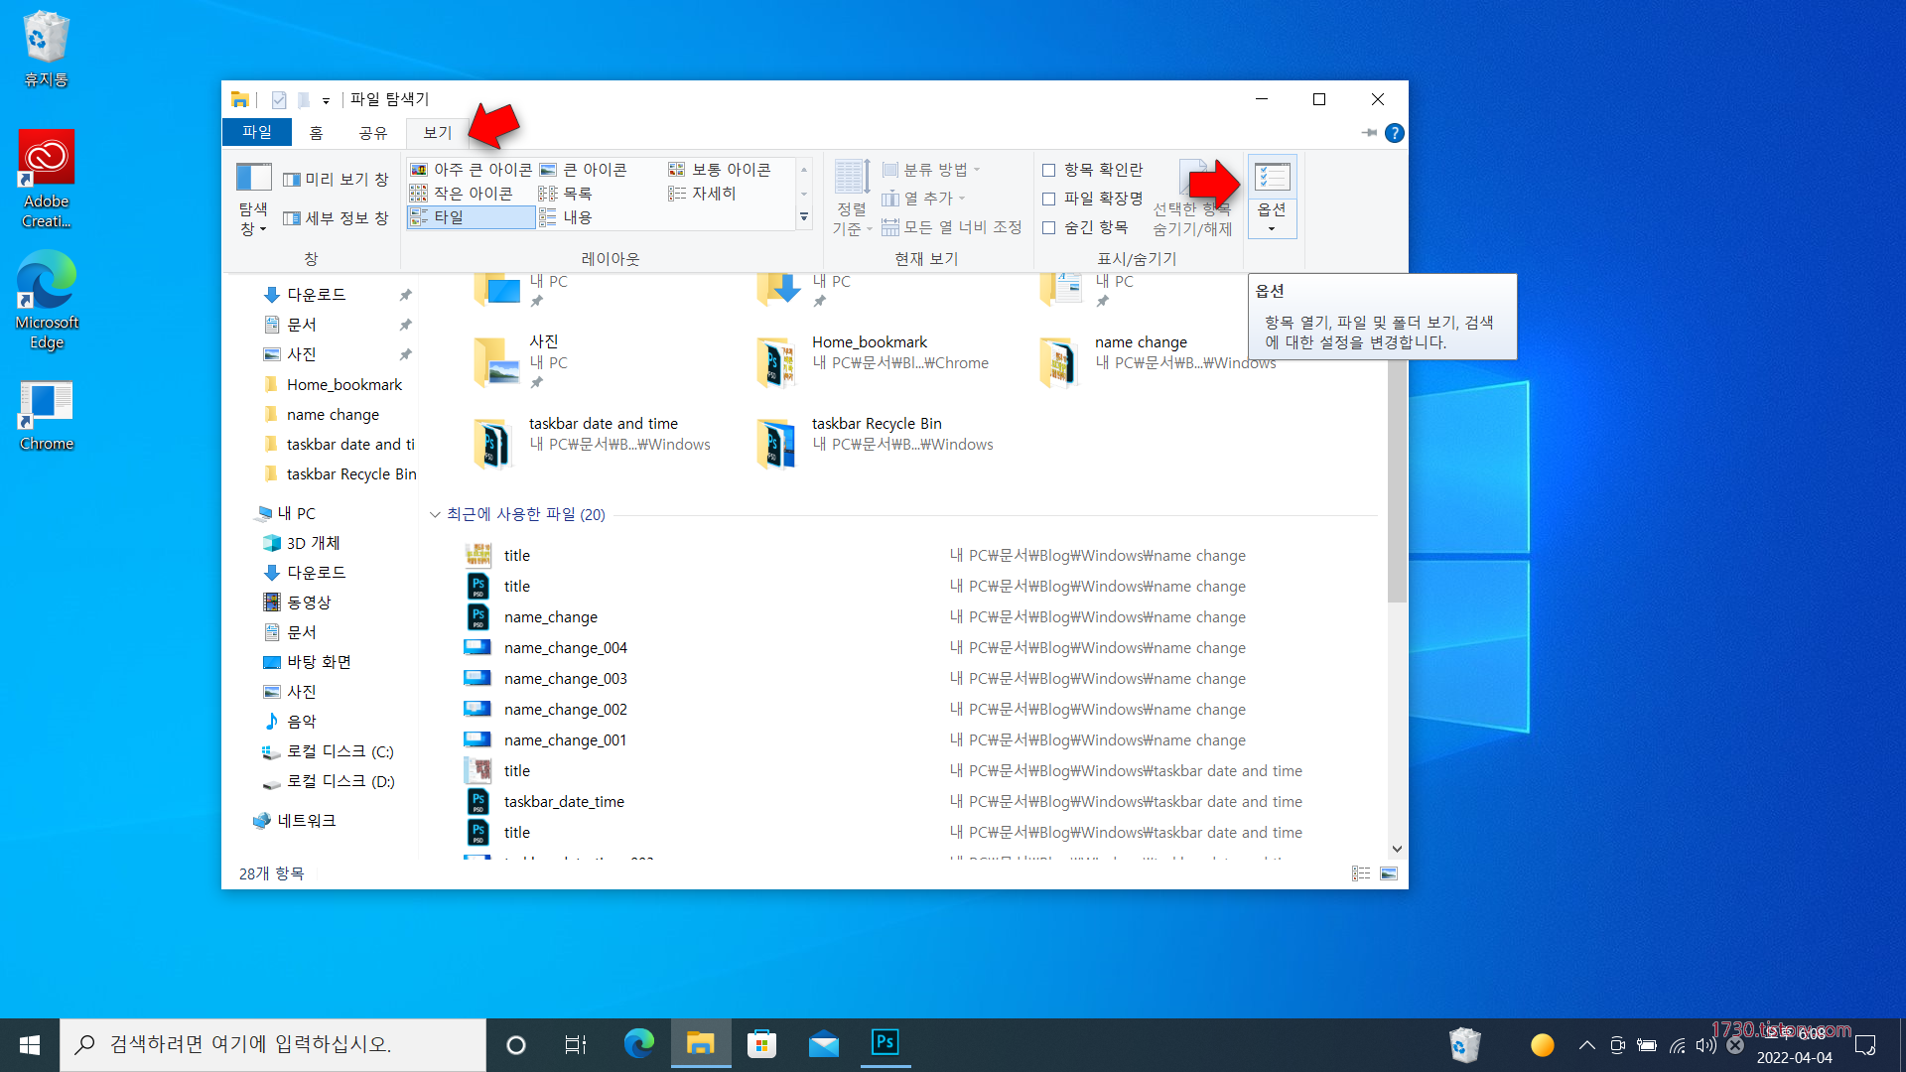This screenshot has height=1072, width=1906.
Task: Enable the item check boxes (항목 확인란) option
Action: (x=1049, y=170)
